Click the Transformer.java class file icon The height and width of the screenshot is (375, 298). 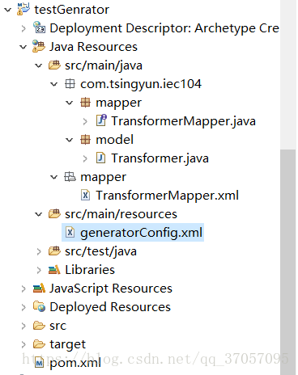(100, 158)
